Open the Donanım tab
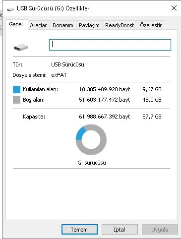Image resolution: width=181 pixels, height=239 pixels. pyautogui.click(x=63, y=25)
